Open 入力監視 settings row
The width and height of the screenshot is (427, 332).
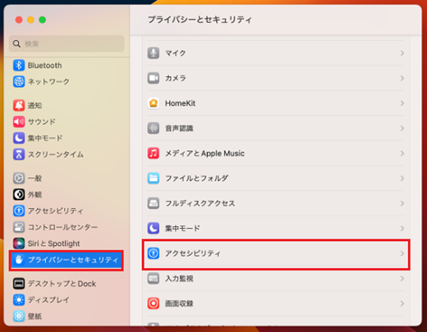pyautogui.click(x=276, y=279)
